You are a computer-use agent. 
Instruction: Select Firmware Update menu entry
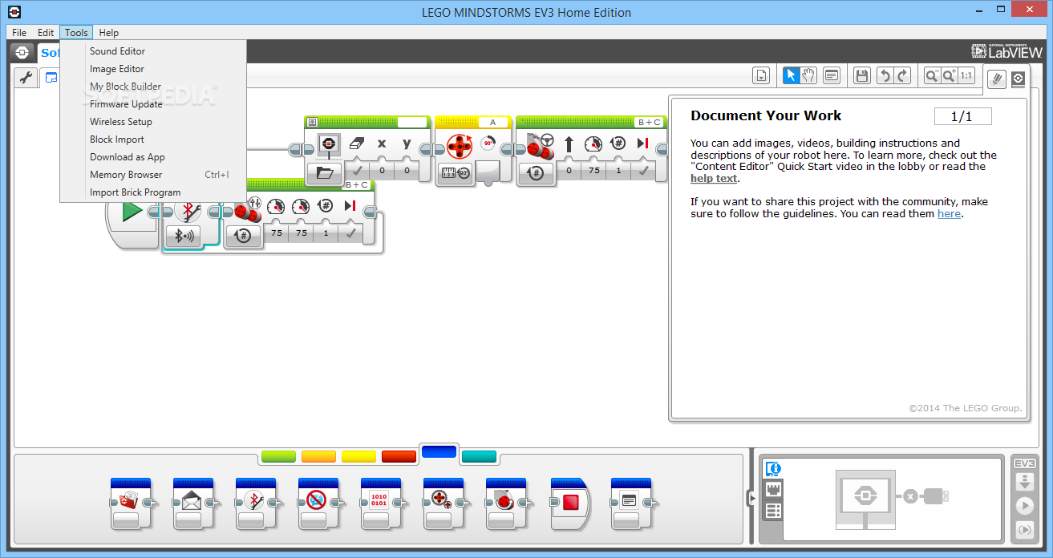click(152, 104)
